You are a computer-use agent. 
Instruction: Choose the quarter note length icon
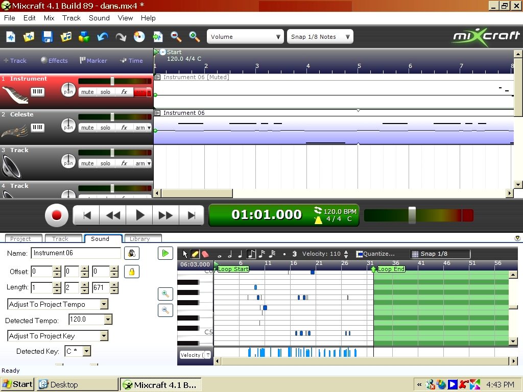[240, 254]
